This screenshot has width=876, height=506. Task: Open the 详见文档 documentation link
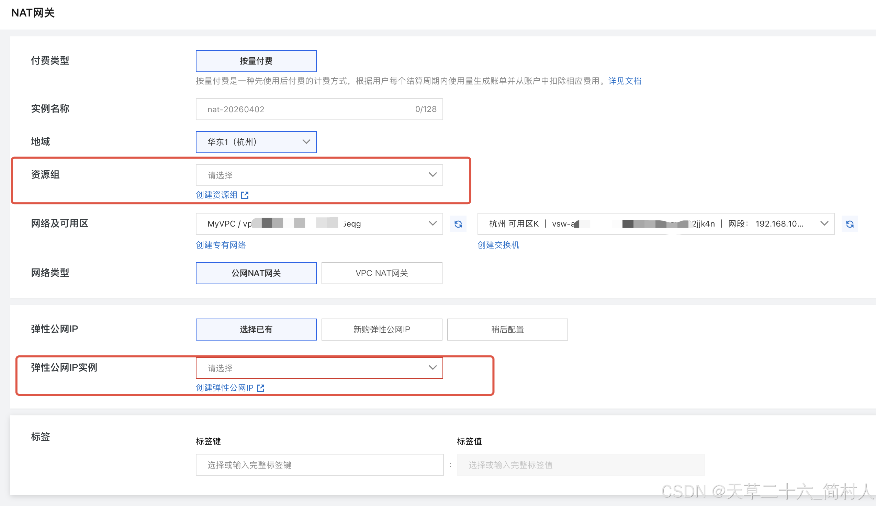625,81
